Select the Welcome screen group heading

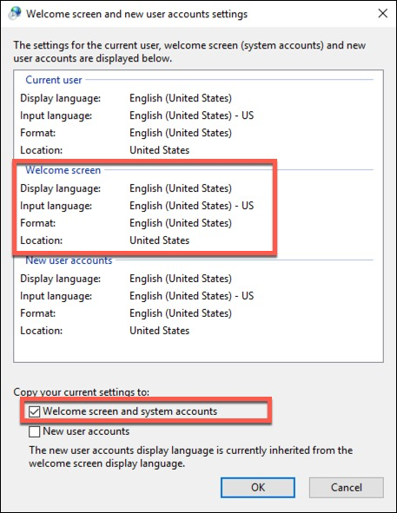click(x=63, y=170)
